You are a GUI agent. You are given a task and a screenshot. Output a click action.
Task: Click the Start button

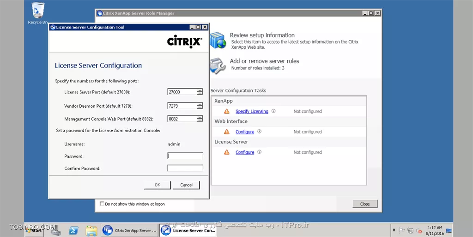pos(34,231)
